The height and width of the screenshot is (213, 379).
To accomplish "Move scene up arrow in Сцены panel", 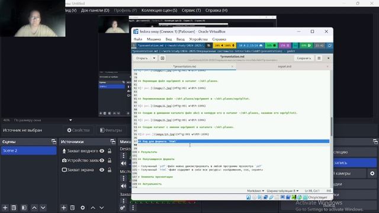I will coord(34,208).
